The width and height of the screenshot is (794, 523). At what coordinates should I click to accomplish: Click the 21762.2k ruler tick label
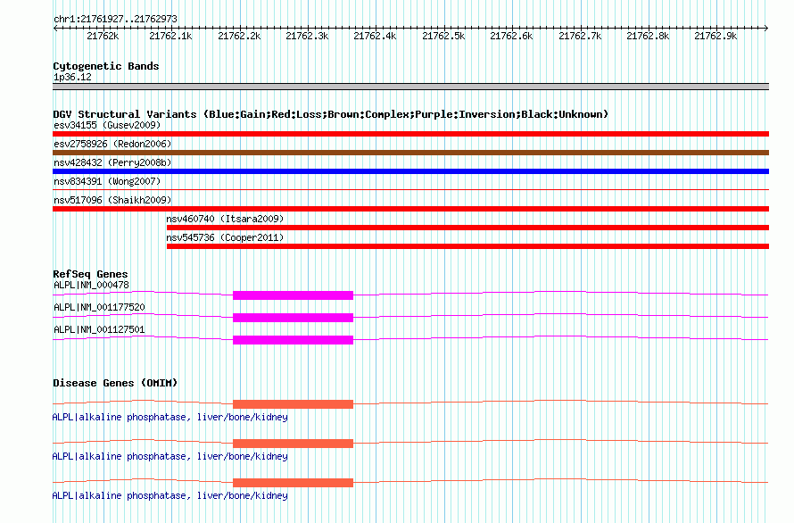(x=239, y=36)
